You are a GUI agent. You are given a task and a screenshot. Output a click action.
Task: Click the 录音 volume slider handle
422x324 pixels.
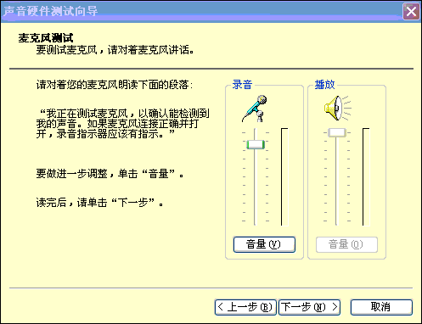click(256, 144)
